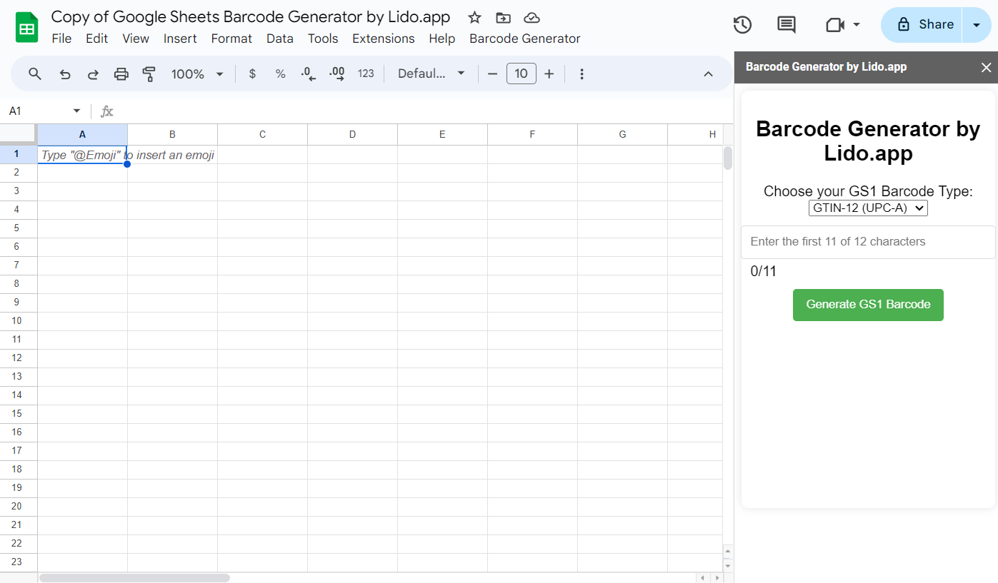This screenshot has width=998, height=583.
Task: Open the File menu
Action: [62, 39]
